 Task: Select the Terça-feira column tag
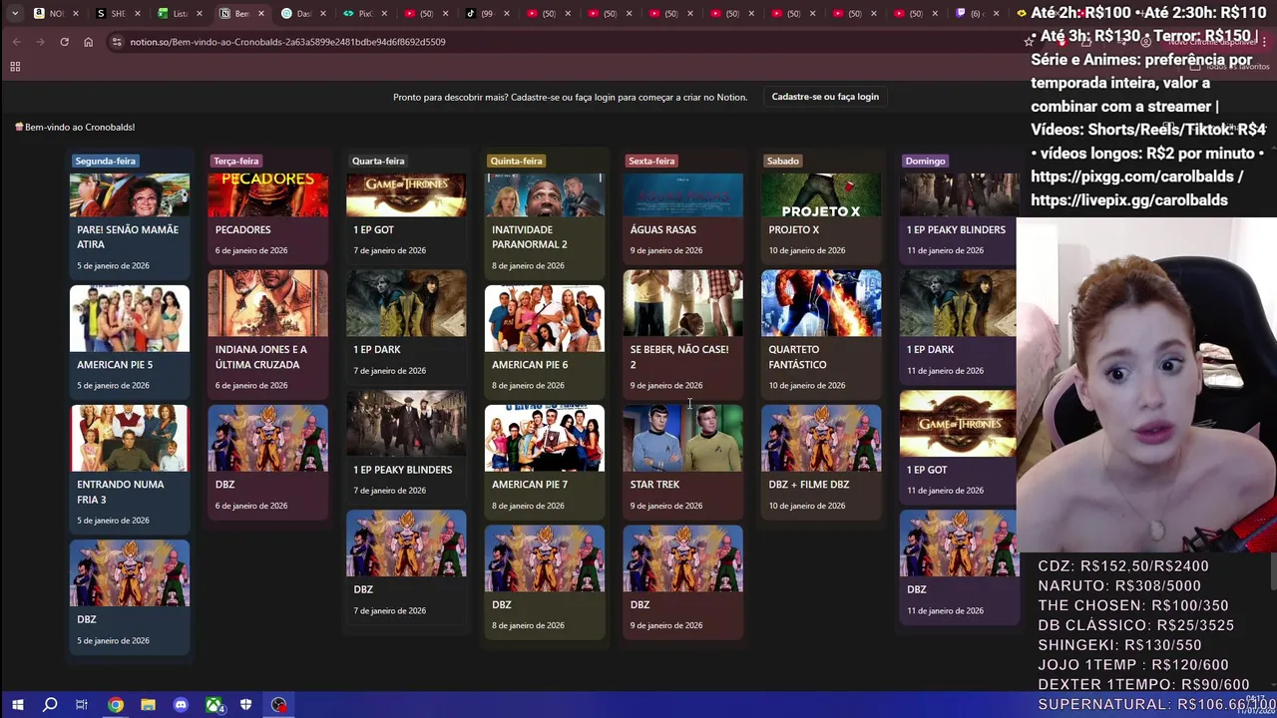pyautogui.click(x=236, y=161)
